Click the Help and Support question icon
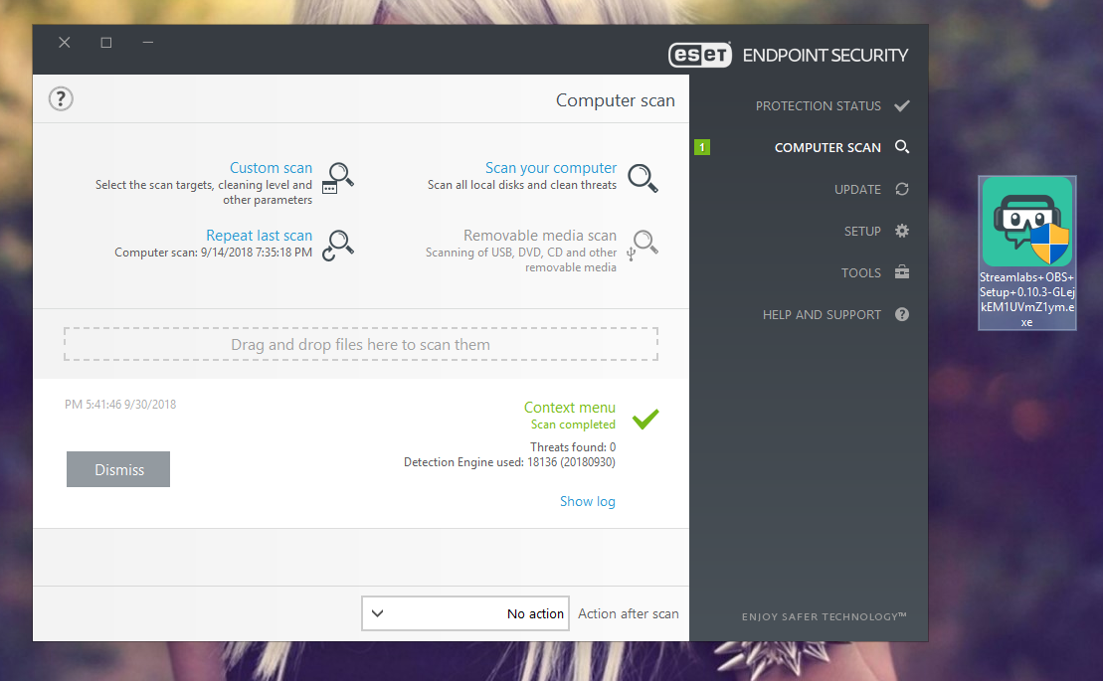This screenshot has width=1103, height=681. [902, 314]
